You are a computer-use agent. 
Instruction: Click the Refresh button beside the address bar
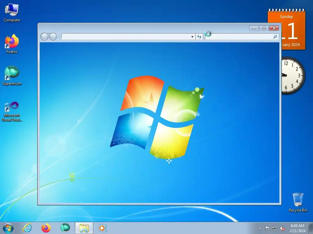pyautogui.click(x=199, y=37)
